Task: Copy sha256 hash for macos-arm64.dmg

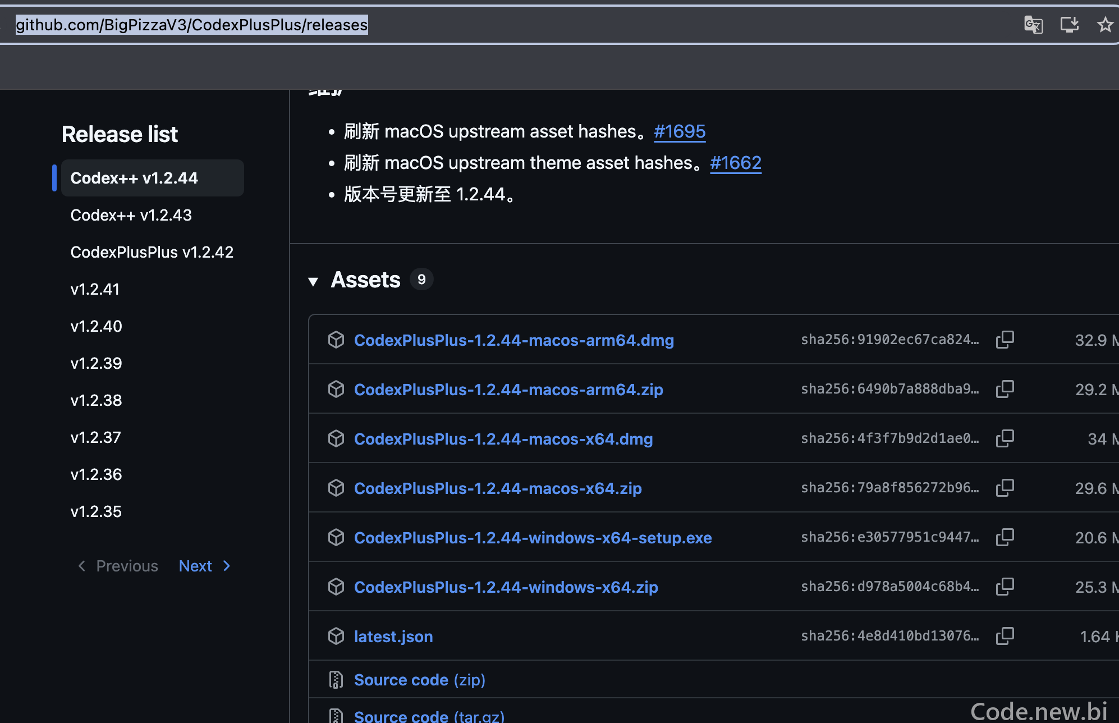Action: tap(1005, 340)
